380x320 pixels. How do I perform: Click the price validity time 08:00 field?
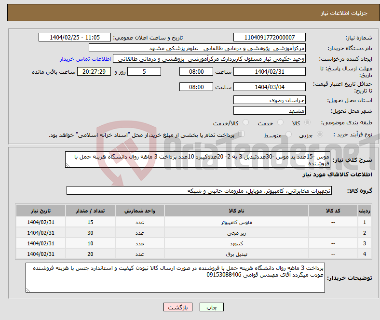(196, 87)
